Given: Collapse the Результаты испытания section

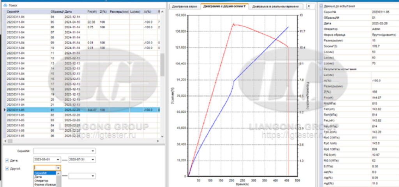Looking at the screenshot, I should (321, 68).
